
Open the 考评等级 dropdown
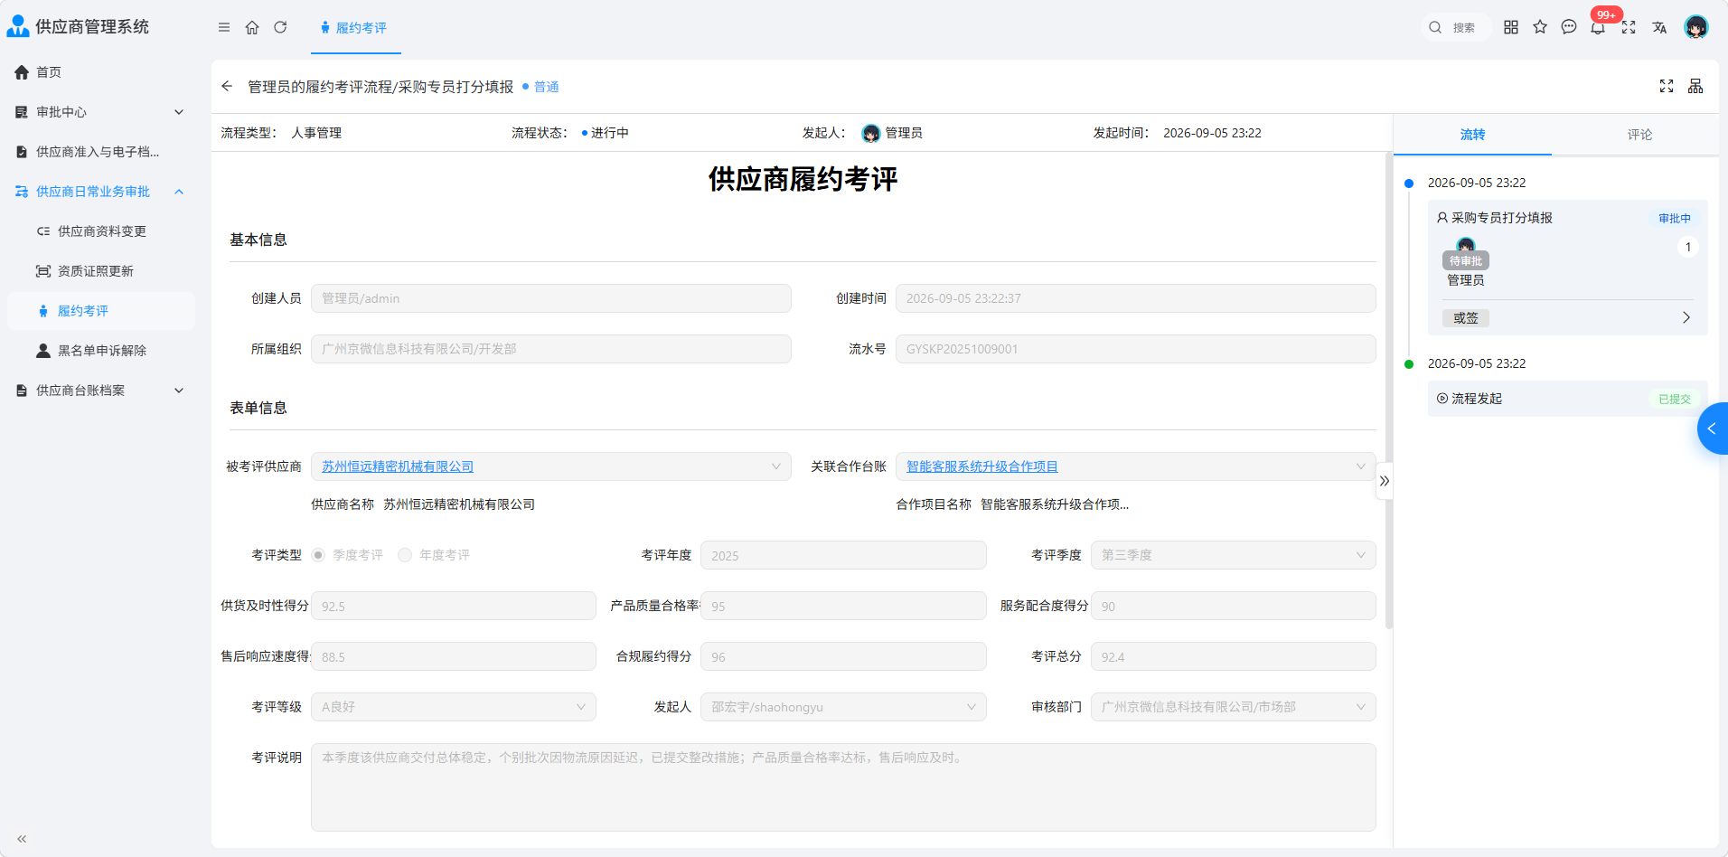(x=453, y=707)
